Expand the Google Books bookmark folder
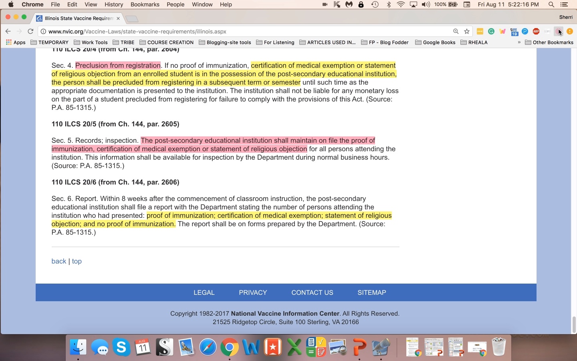577x361 pixels. coord(436,42)
